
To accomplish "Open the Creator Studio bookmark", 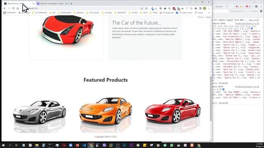I will (184, 13).
